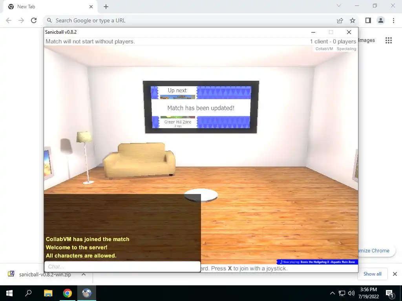Image resolution: width=402 pixels, height=301 pixels.
Task: Click Show all downloads
Action: point(372,274)
